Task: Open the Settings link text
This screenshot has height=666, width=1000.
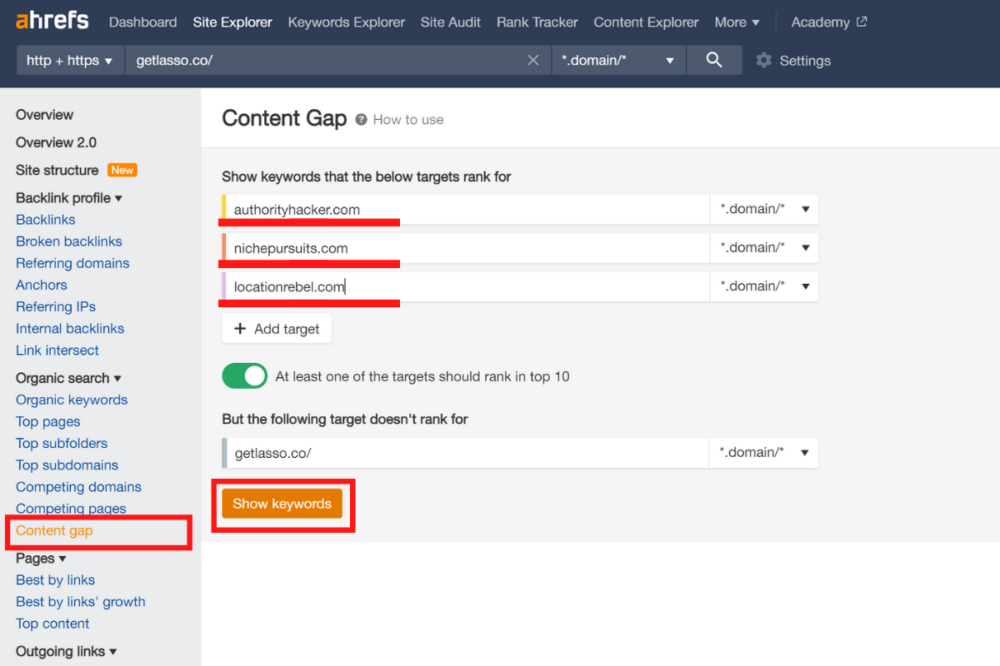Action: 805,61
